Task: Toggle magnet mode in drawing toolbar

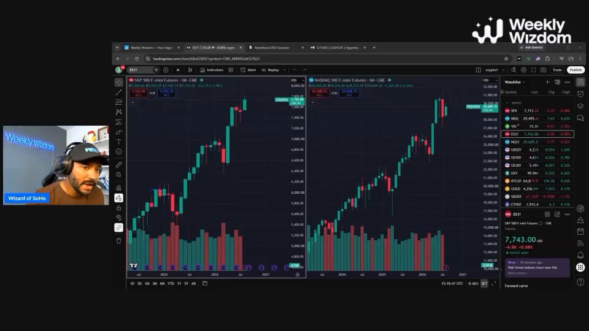Action: (x=118, y=188)
